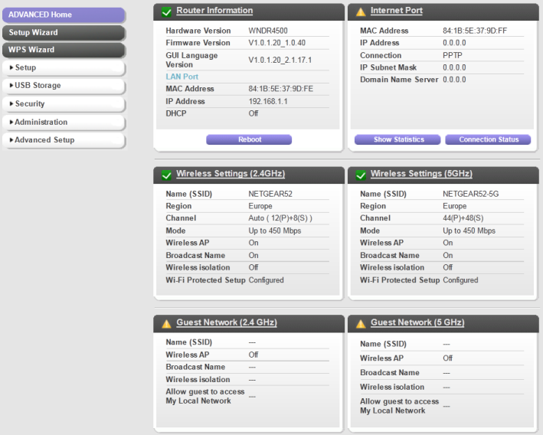This screenshot has height=435, width=543.
Task: Click green check icon for Wireless Settings (5GHz)
Action: tap(361, 175)
